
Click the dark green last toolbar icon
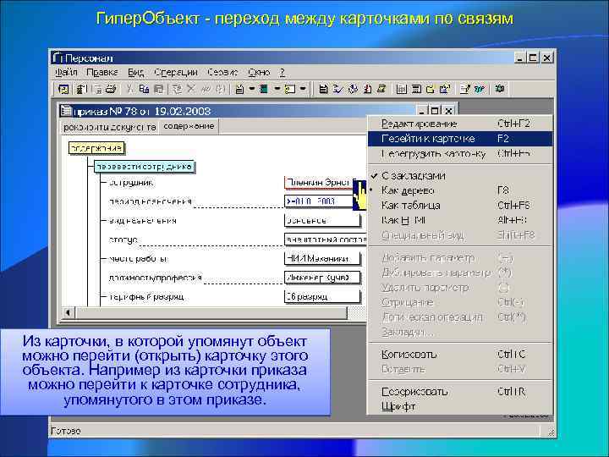point(500,89)
